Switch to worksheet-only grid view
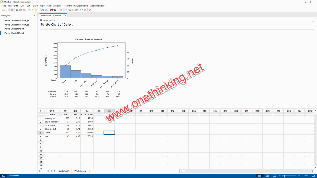Screen dimensions: 317x178 [267, 175]
